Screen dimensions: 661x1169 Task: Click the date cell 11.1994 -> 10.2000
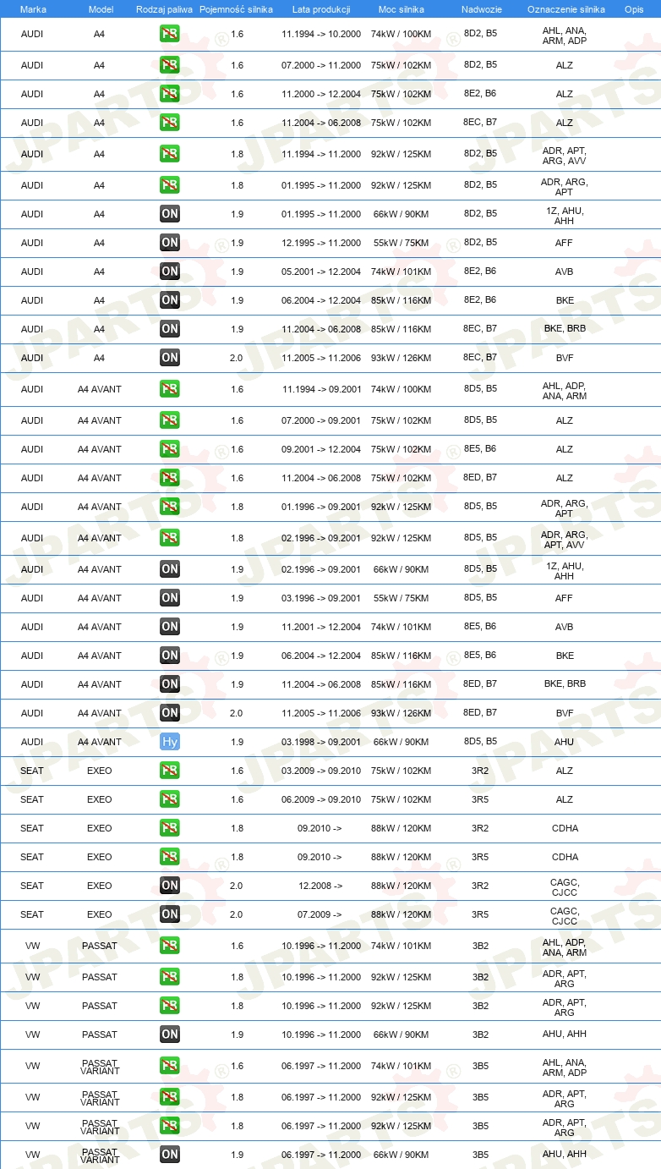point(321,35)
